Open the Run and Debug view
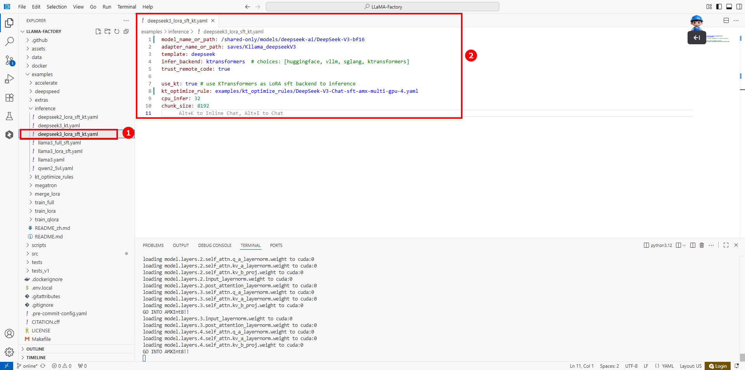The width and height of the screenshot is (745, 370). tap(9, 79)
